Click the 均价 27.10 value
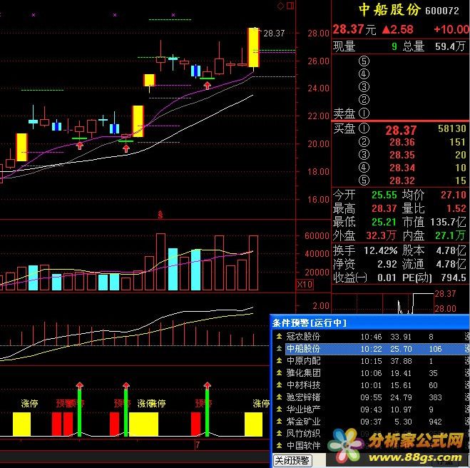 454,195
